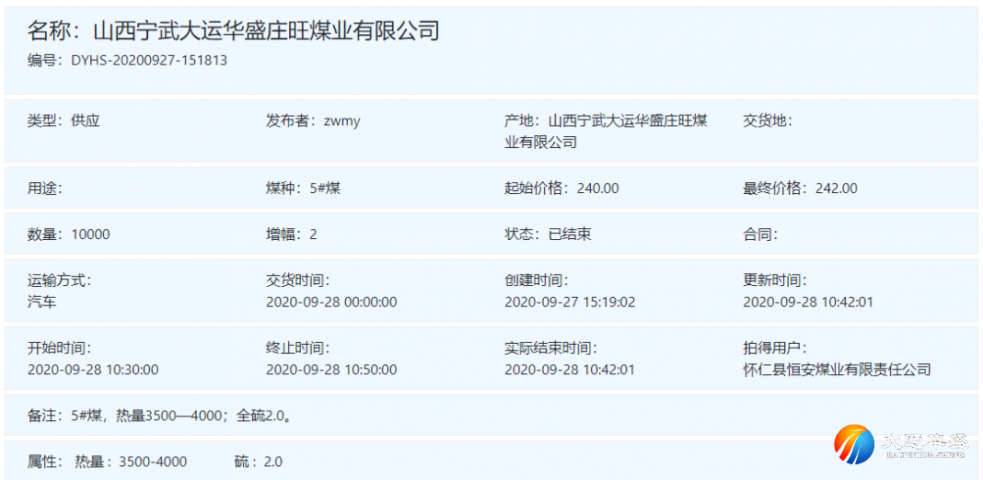Select the serial number DYHS-20200927-151813
This screenshot has width=983, height=480.
click(x=149, y=61)
